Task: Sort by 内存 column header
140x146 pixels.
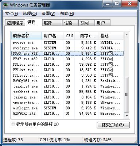Action: coord(86,36)
